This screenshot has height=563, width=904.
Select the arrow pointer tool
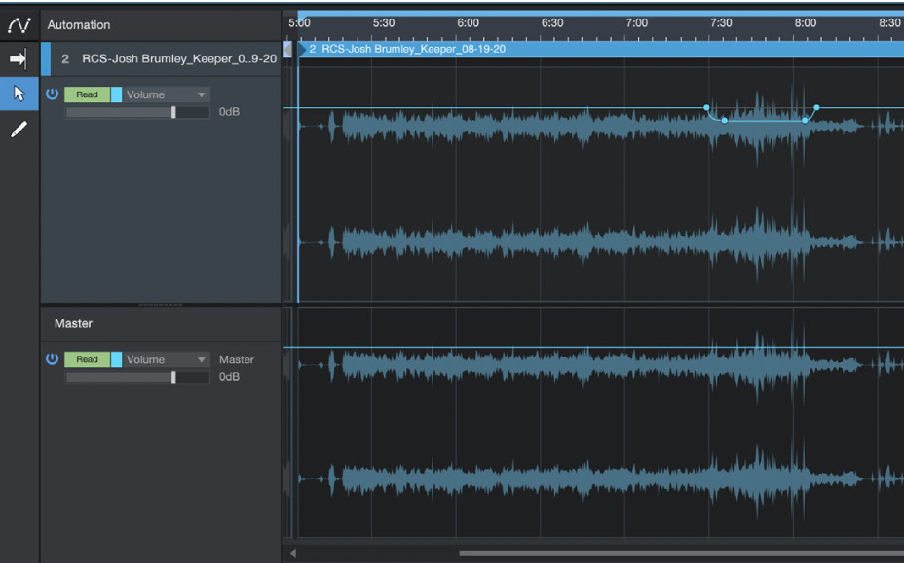19,94
